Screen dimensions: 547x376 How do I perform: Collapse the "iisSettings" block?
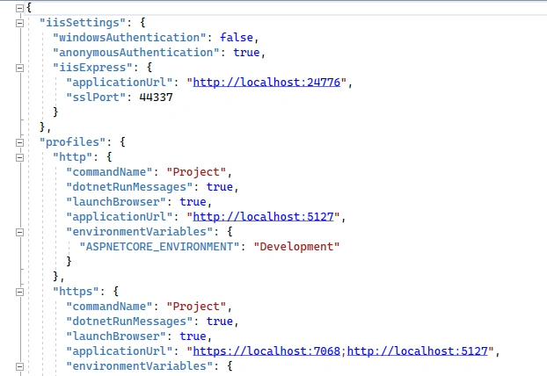20,23
